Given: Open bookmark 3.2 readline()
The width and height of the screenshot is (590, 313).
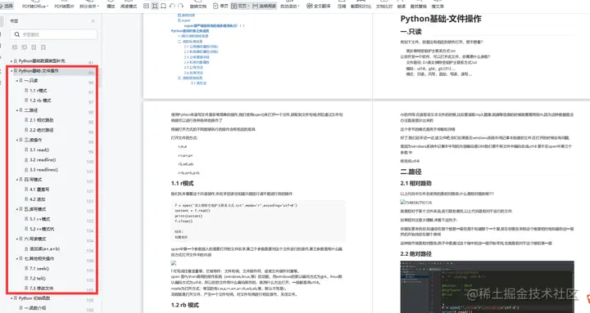Looking at the screenshot, I should pyautogui.click(x=43, y=160).
